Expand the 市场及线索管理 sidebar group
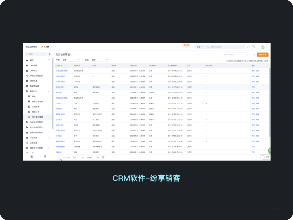Screen dimensions: 293x220 [x=49, y=122]
